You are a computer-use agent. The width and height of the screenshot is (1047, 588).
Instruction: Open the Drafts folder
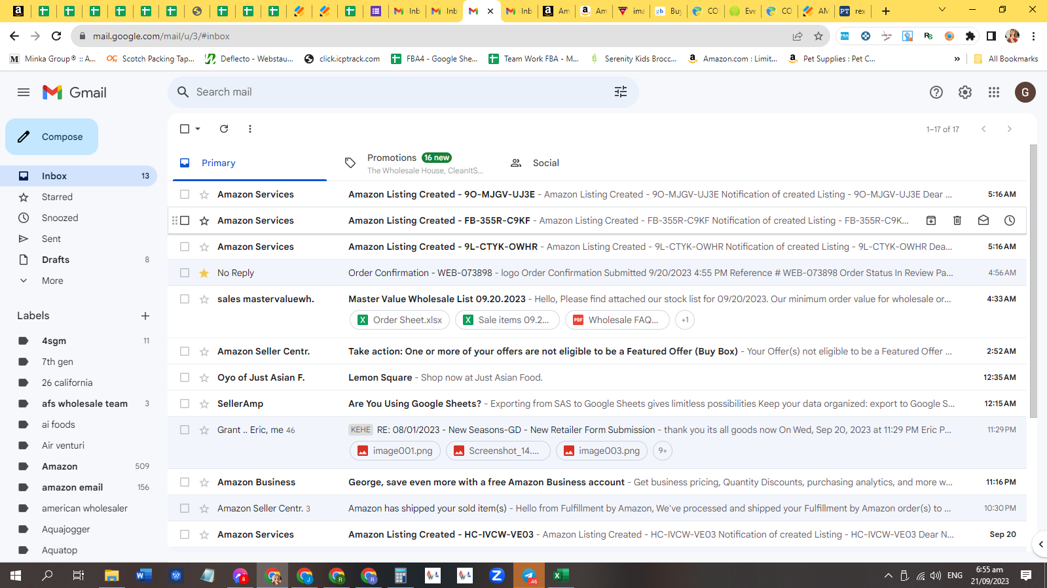79,260
